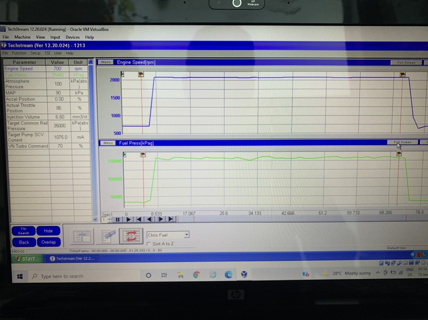428x320 pixels.
Task: Select the Engine Speed parameter row
Action: (x=46, y=68)
